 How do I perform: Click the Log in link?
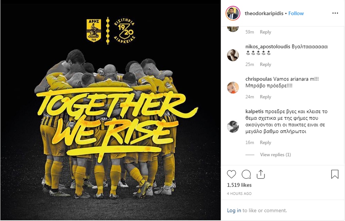(x=234, y=211)
